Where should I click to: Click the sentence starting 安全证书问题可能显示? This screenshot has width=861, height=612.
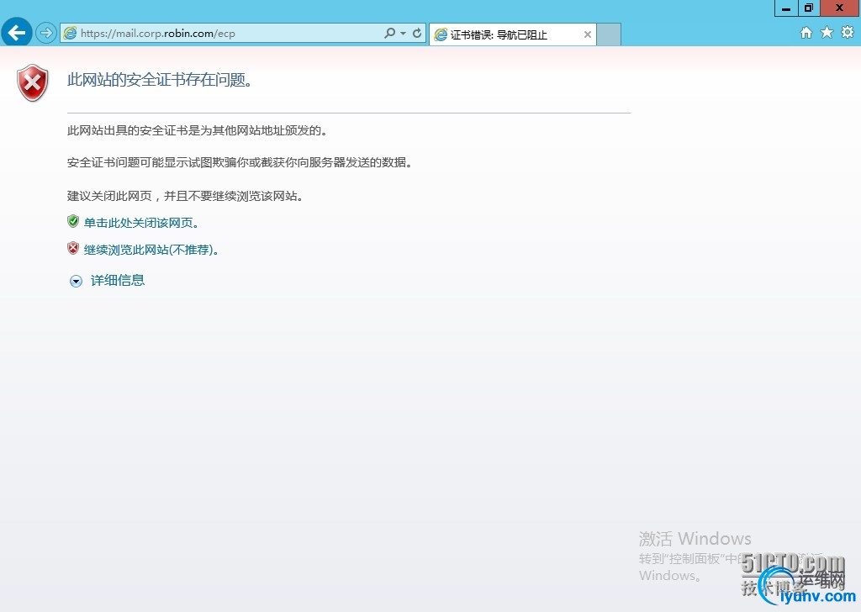coord(240,162)
